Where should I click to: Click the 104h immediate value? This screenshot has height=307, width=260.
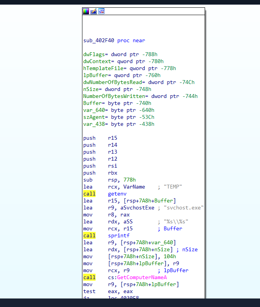coord(170,257)
